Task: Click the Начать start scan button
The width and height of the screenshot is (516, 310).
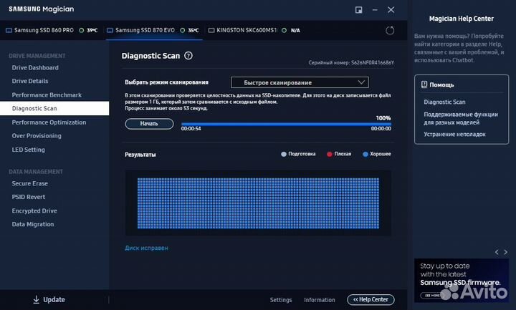Action: 149,124
